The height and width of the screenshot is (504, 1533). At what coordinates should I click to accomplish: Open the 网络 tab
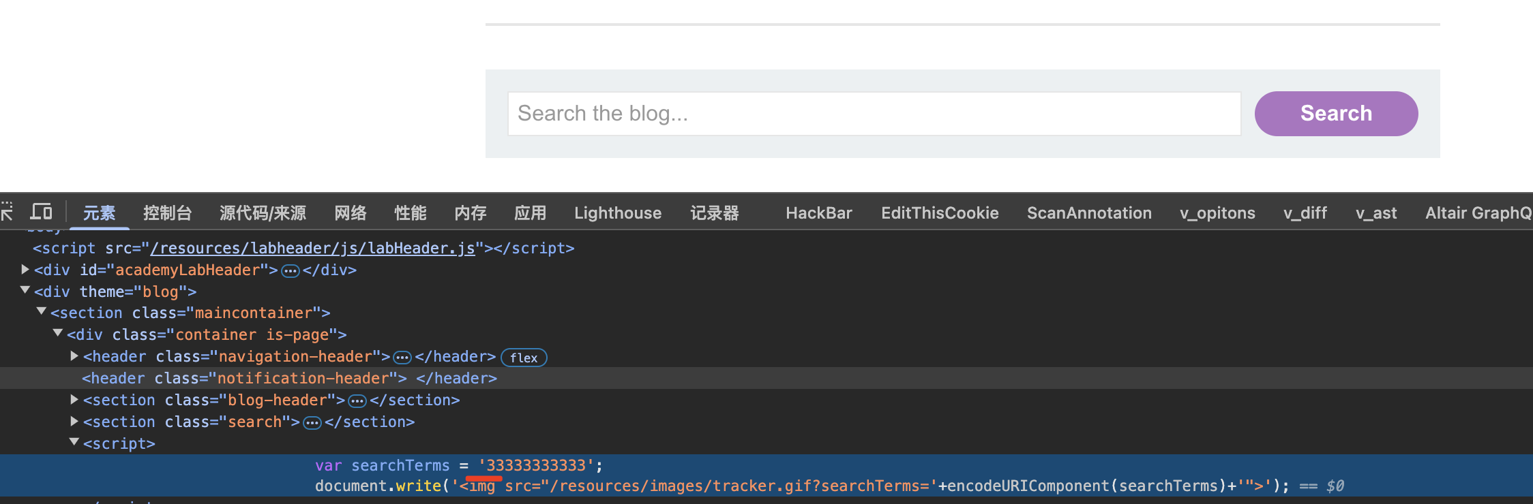point(351,213)
